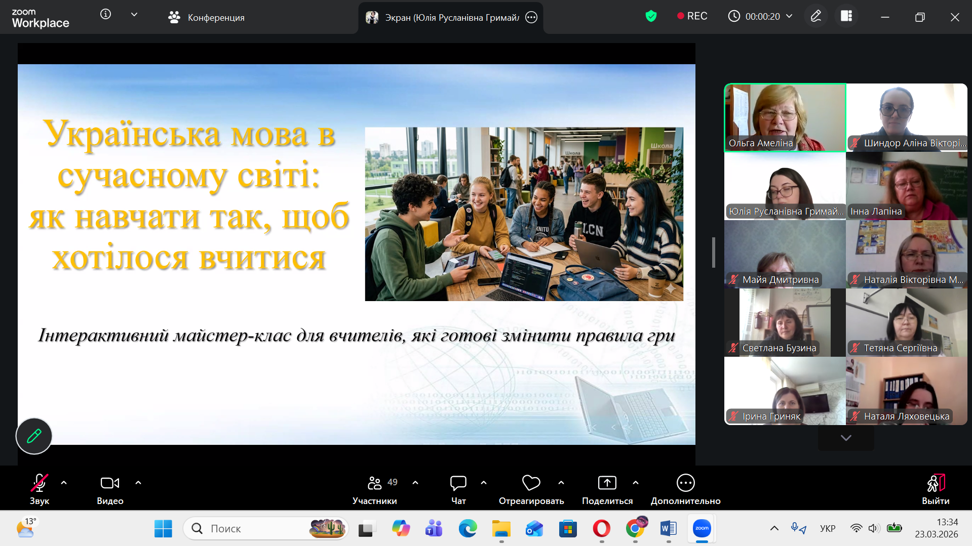Open the Participants list icon

click(x=375, y=483)
